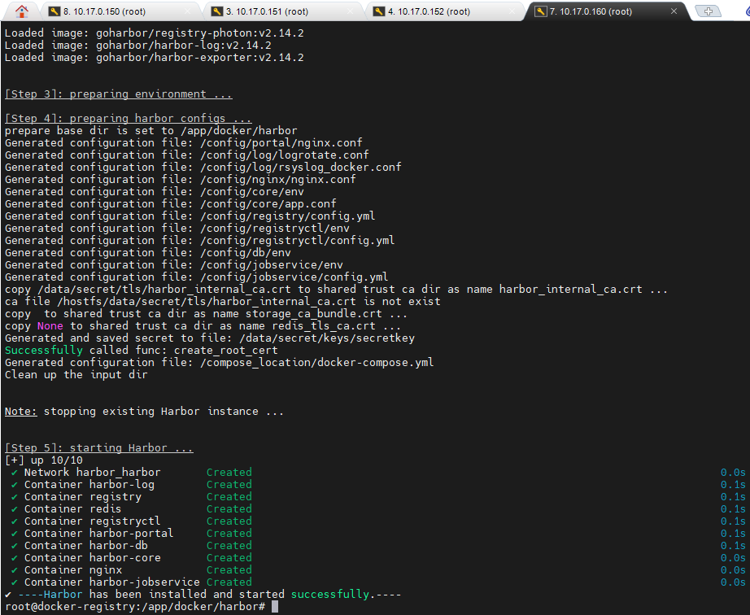Click the /config/log/logrotate.conf path

point(285,155)
